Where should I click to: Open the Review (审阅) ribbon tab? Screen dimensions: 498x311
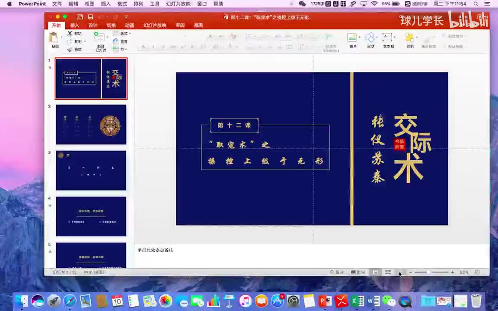pos(180,25)
